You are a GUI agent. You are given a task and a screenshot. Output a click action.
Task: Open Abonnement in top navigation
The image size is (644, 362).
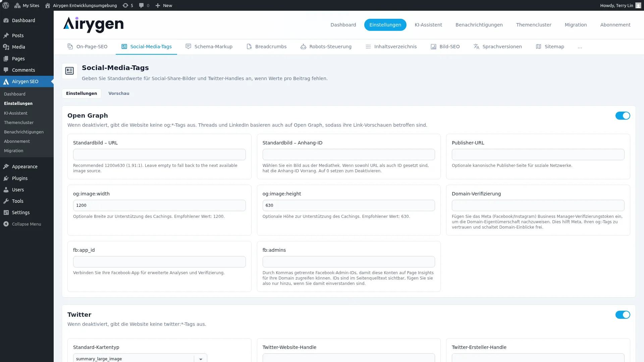615,25
